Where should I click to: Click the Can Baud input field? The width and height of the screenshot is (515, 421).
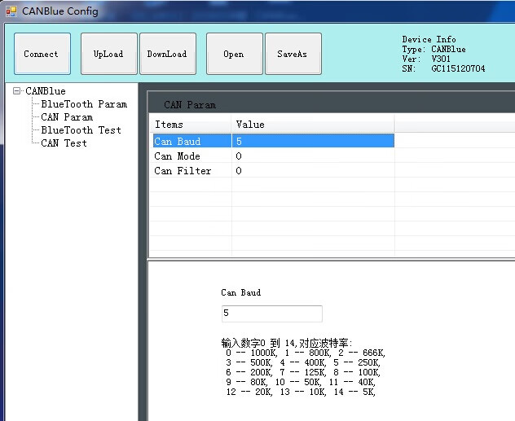(x=271, y=314)
